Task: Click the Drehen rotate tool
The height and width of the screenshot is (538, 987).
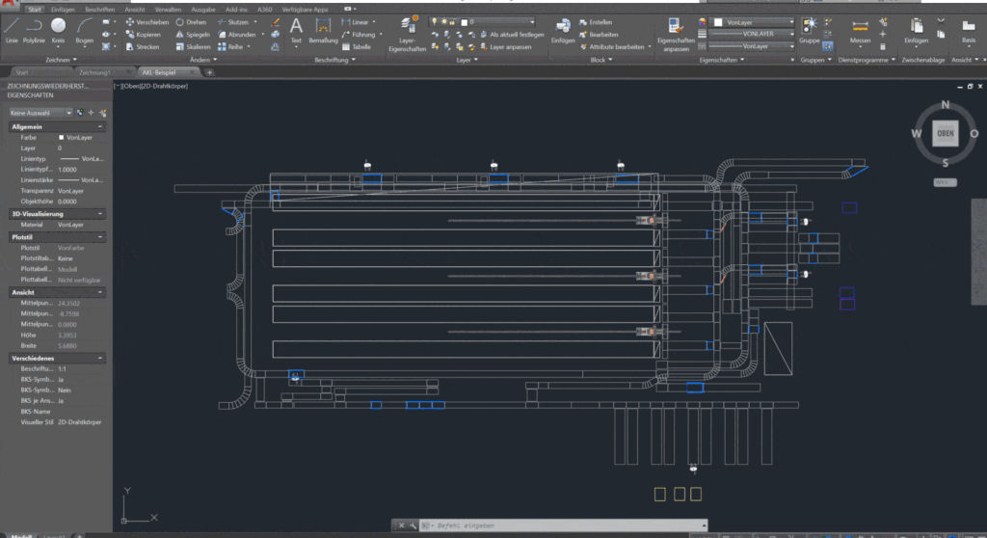Action: coord(192,22)
